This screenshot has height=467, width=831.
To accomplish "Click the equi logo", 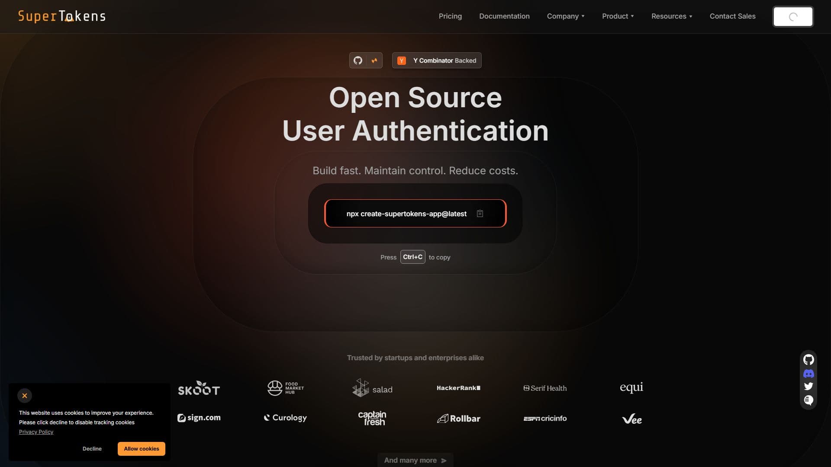I will point(631,387).
